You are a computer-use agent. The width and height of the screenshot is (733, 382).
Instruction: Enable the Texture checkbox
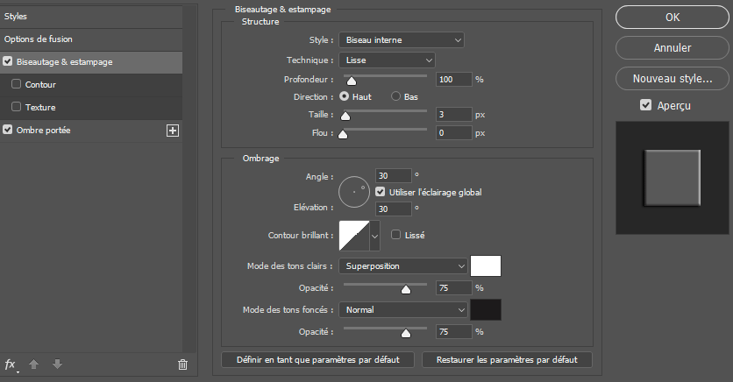tap(17, 107)
